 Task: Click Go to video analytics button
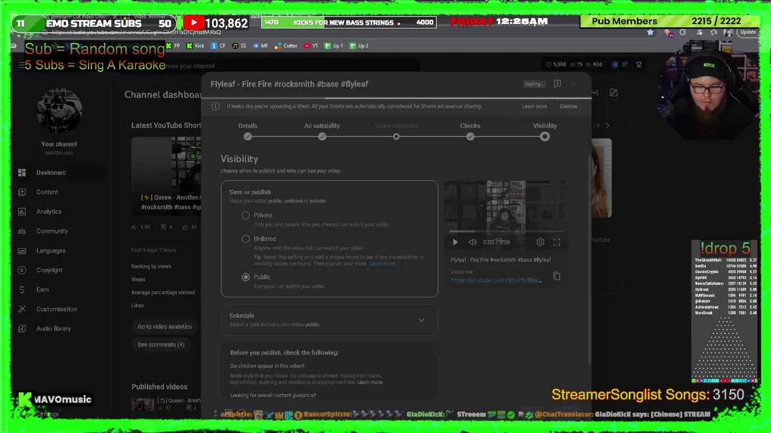click(164, 327)
